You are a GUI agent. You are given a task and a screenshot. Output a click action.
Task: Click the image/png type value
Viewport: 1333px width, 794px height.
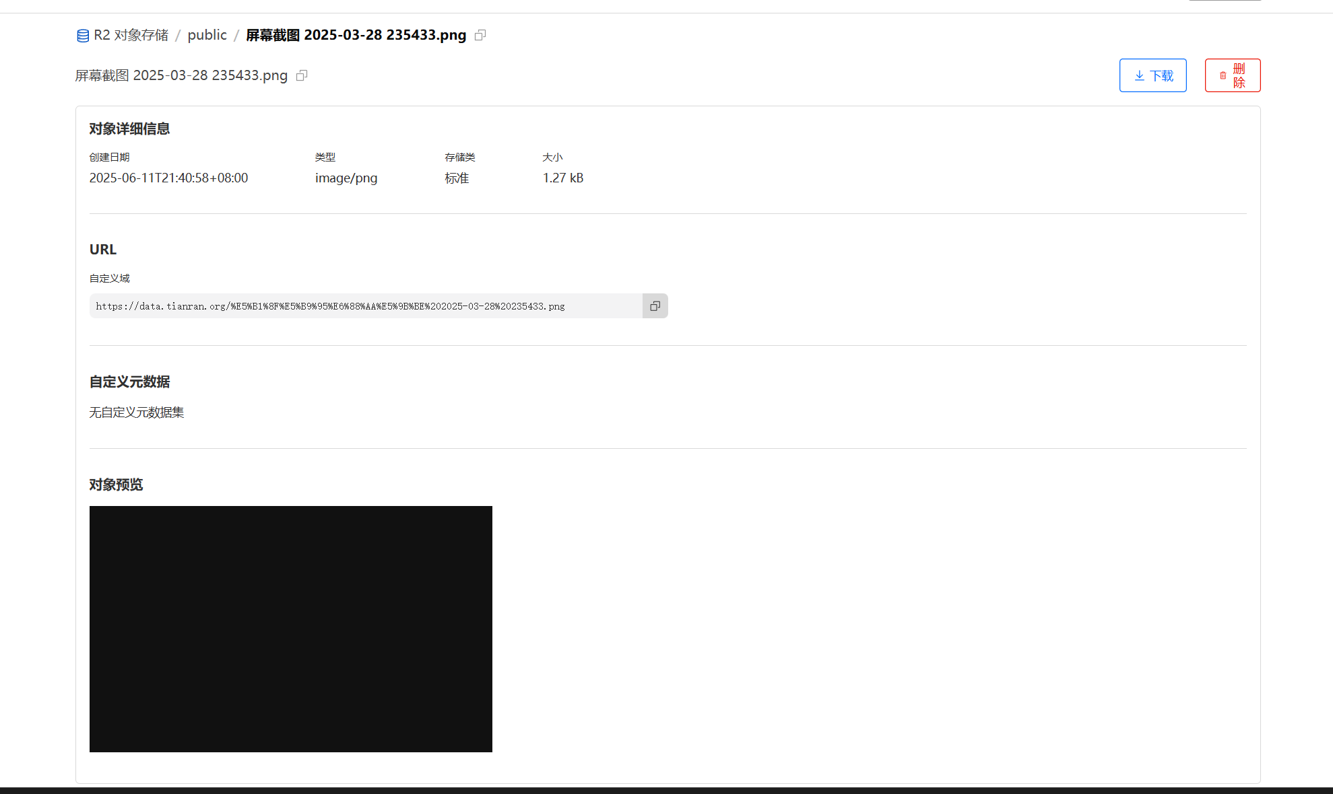point(346,178)
